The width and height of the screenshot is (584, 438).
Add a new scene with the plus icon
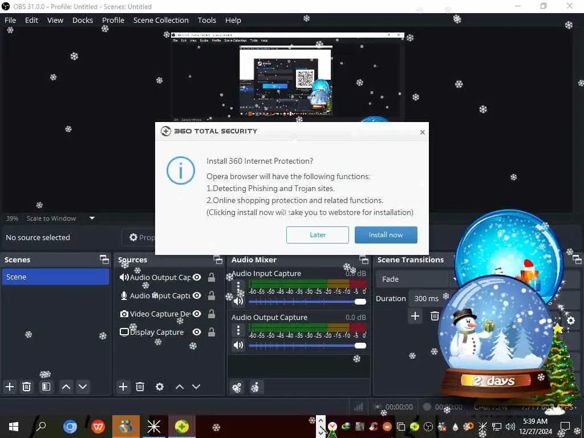[x=10, y=387]
